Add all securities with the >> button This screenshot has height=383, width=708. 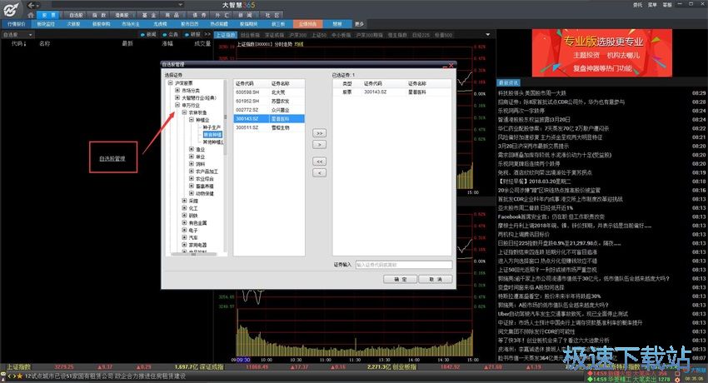point(319,133)
